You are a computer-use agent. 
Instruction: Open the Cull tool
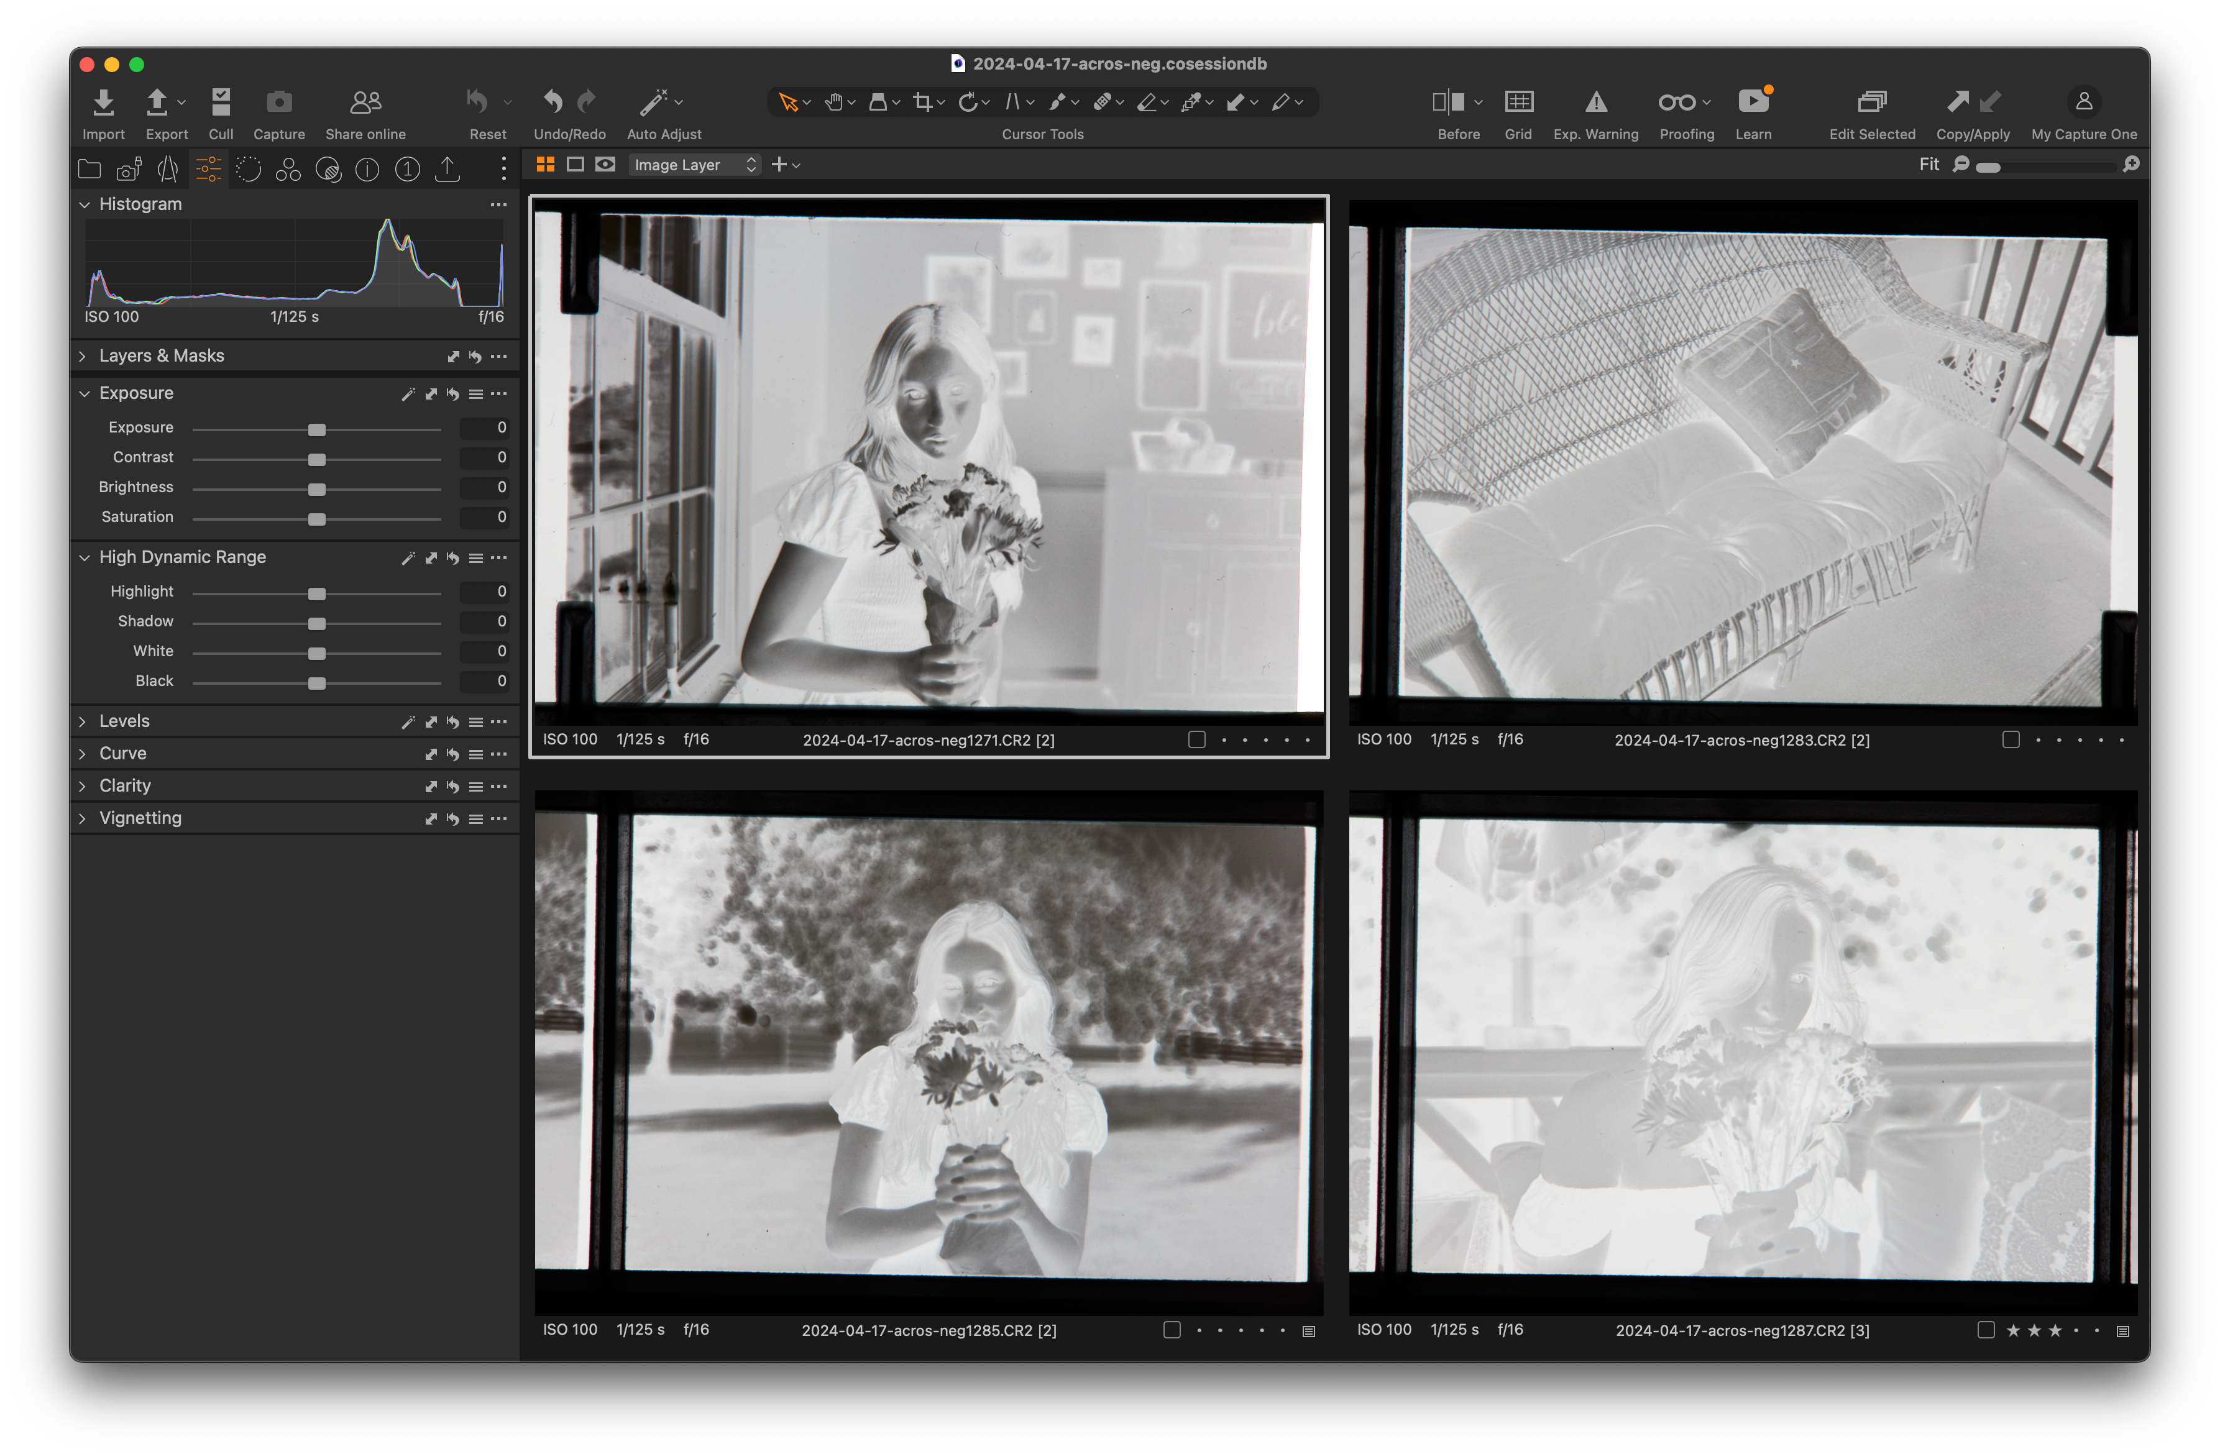click(x=221, y=102)
